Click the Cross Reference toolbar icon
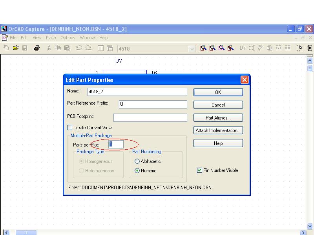314x235 pixels. (x=279, y=48)
